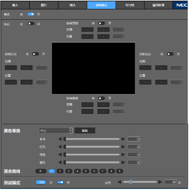Select blend curve number 9

pyautogui.click(x=119, y=171)
